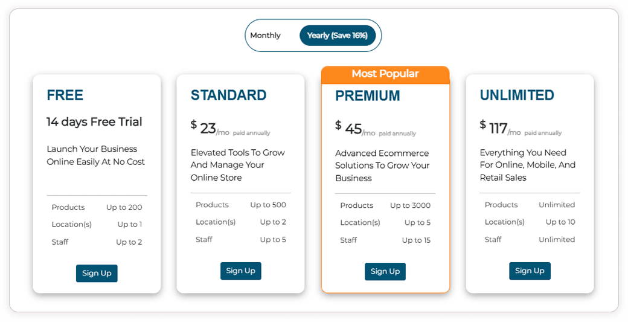This screenshot has height=322, width=628.
Task: Click Up to 500 products in Standard
Action: (x=268, y=205)
